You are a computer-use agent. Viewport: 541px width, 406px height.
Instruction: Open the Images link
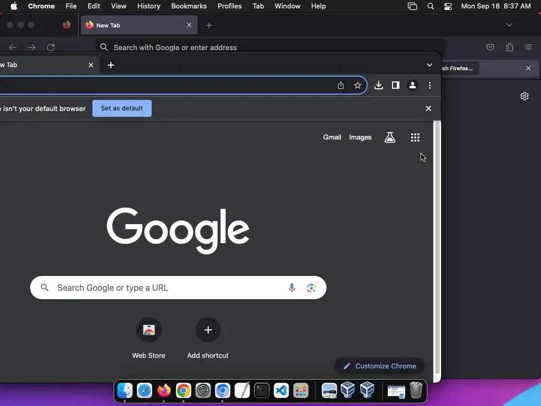pos(360,137)
